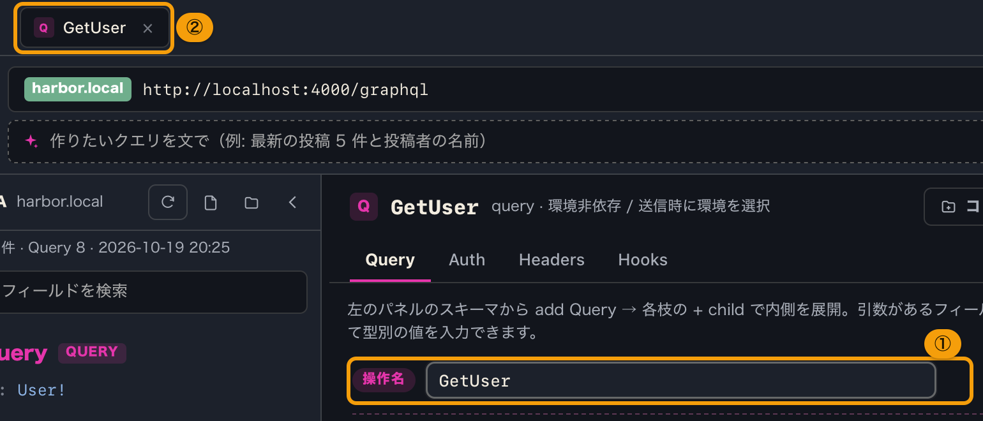Click the add-to-collection folder button
983x421 pixels.
[x=954, y=207]
